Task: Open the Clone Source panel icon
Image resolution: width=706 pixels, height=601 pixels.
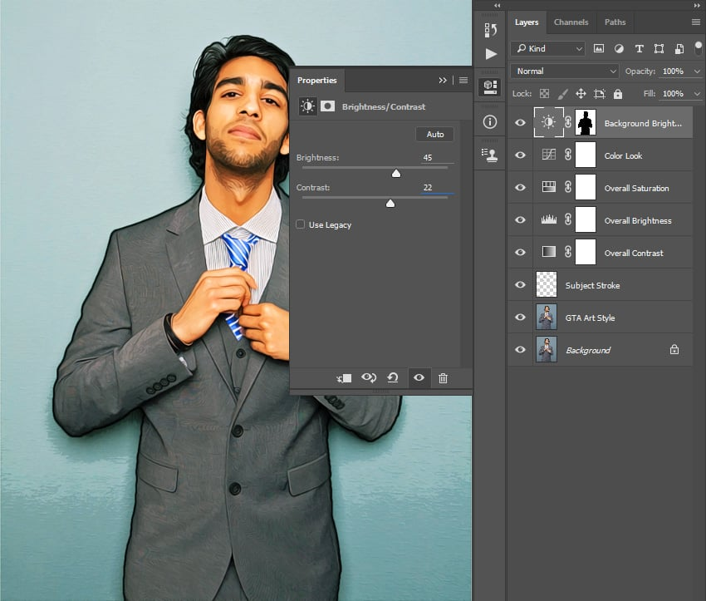Action: tap(489, 155)
